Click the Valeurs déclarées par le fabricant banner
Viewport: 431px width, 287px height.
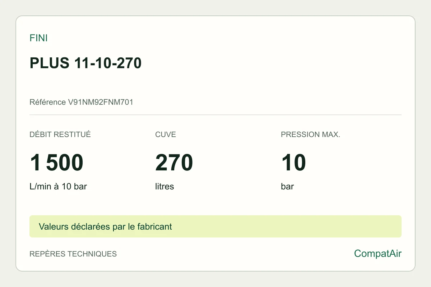(x=215, y=226)
